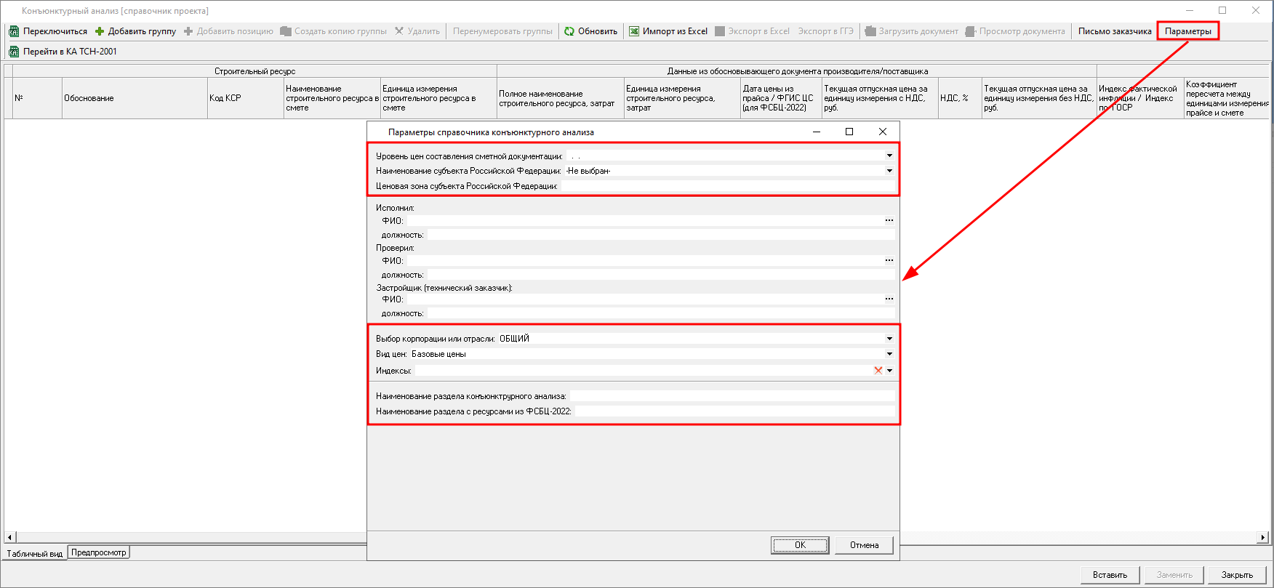Select the Табличный вид tab
The width and height of the screenshot is (1274, 588).
click(x=34, y=554)
